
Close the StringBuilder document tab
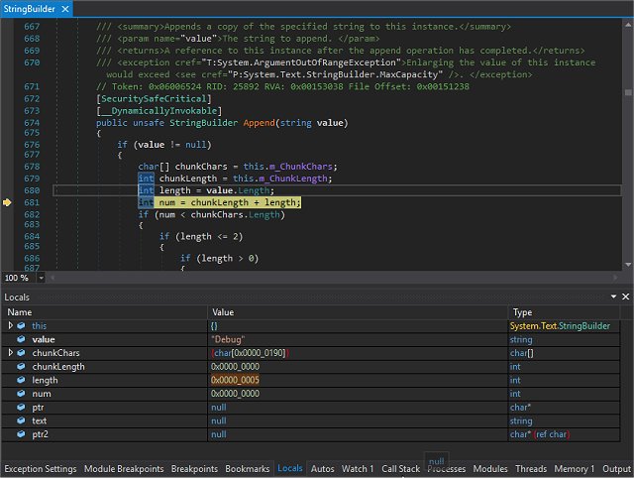tap(63, 9)
